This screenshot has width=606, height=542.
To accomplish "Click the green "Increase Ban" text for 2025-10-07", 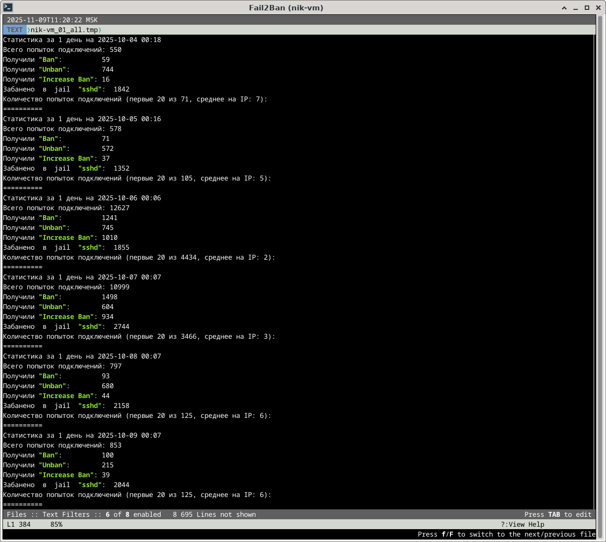I will click(67, 316).
